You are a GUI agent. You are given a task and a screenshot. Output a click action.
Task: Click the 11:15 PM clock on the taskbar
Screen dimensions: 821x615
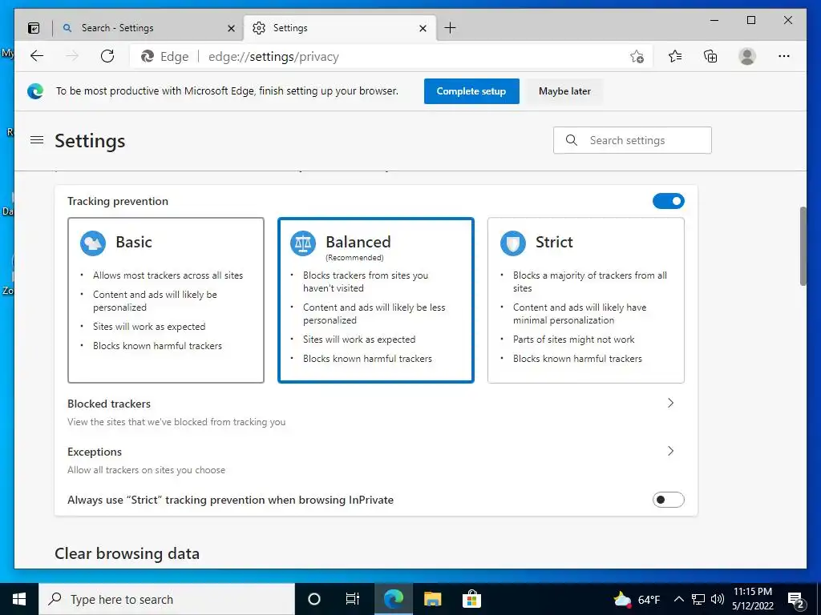(x=752, y=599)
